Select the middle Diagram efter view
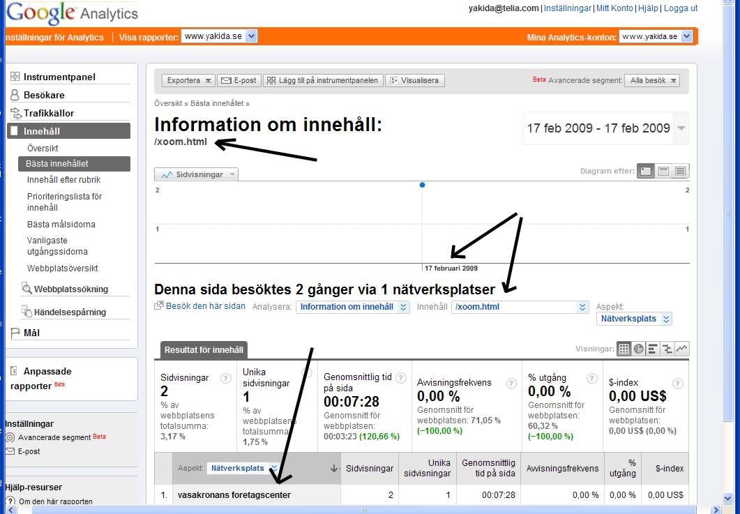The width and height of the screenshot is (740, 514). 663,171
